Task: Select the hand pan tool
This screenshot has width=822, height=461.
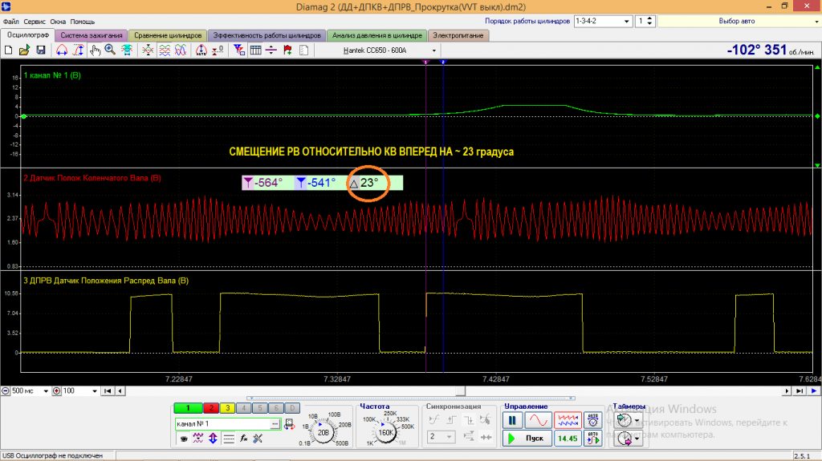Action: tap(95, 51)
